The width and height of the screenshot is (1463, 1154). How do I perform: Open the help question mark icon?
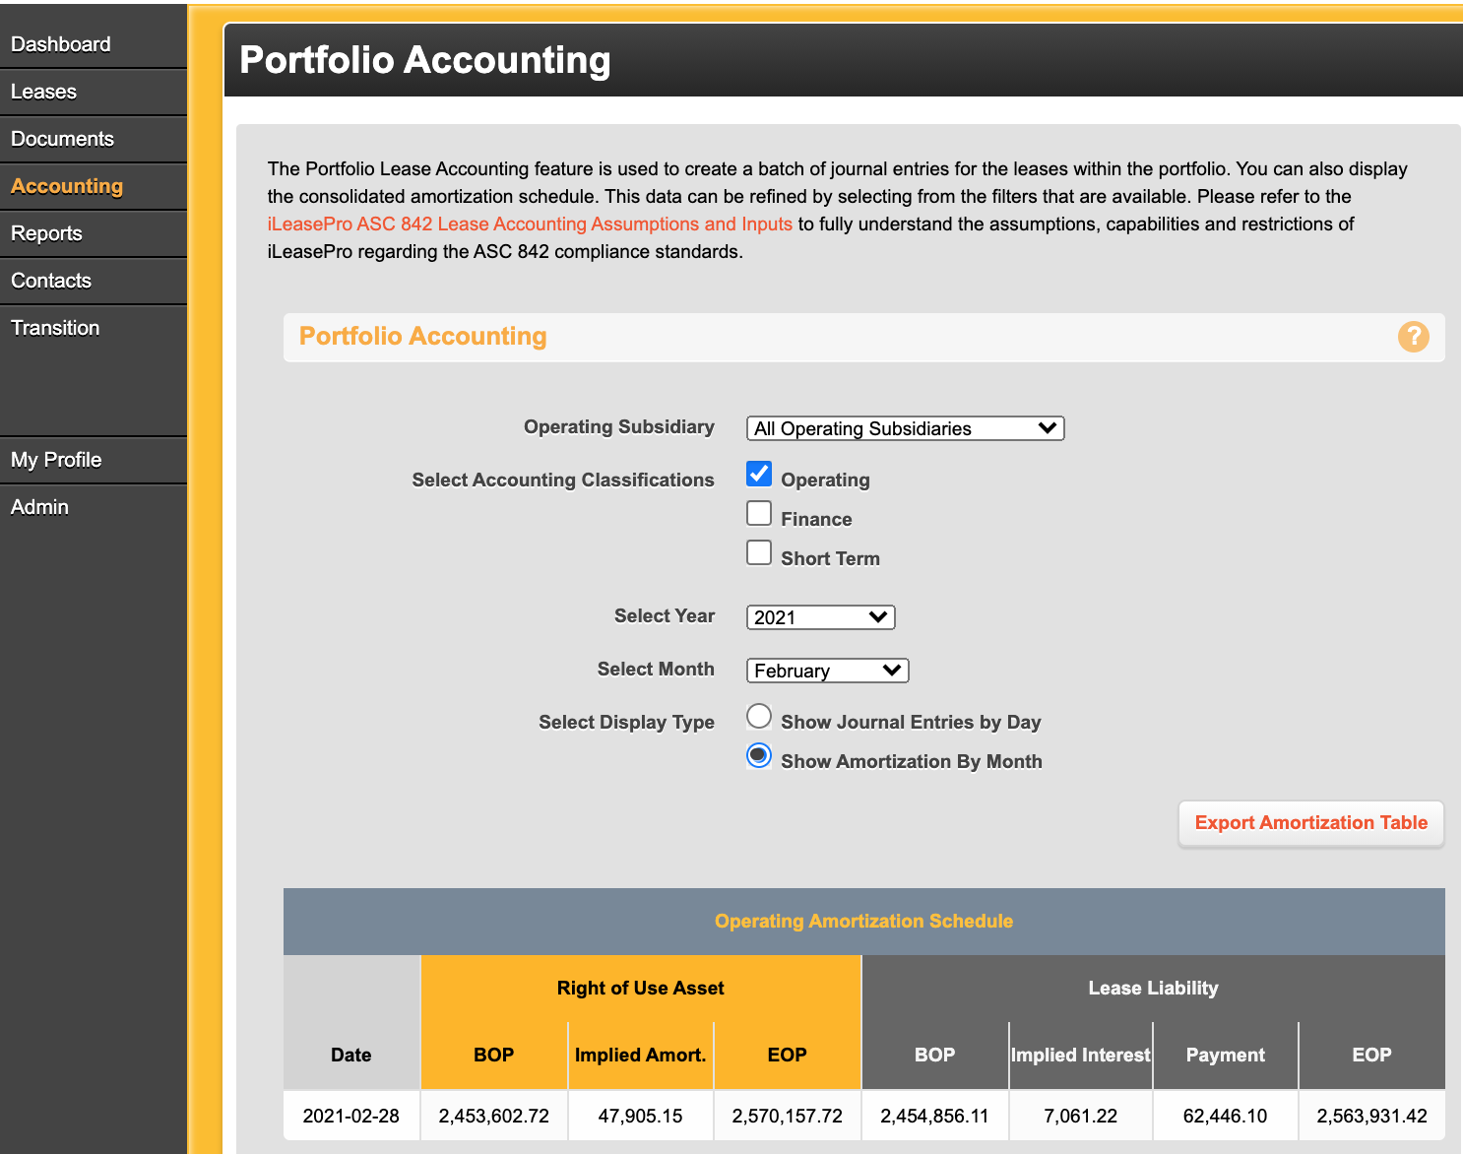pyautogui.click(x=1413, y=337)
